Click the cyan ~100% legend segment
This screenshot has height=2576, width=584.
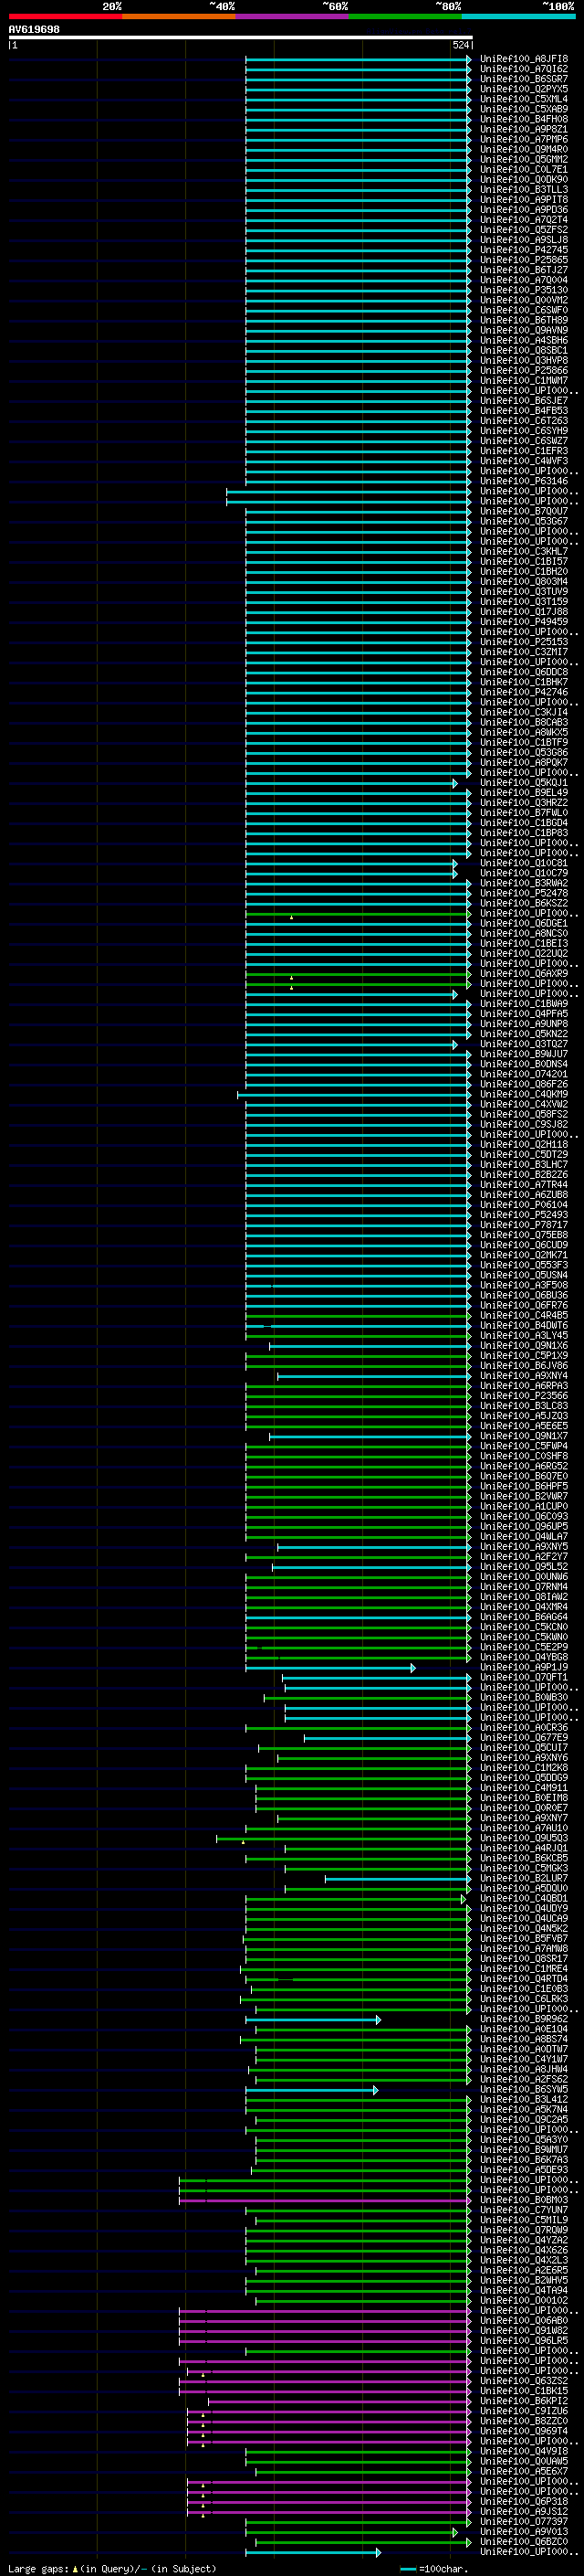coord(518,16)
